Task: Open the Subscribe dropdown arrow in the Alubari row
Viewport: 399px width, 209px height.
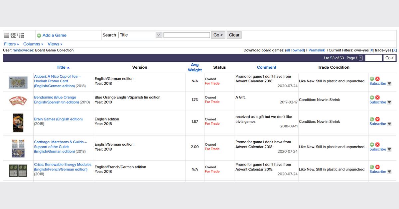Action: click(389, 84)
